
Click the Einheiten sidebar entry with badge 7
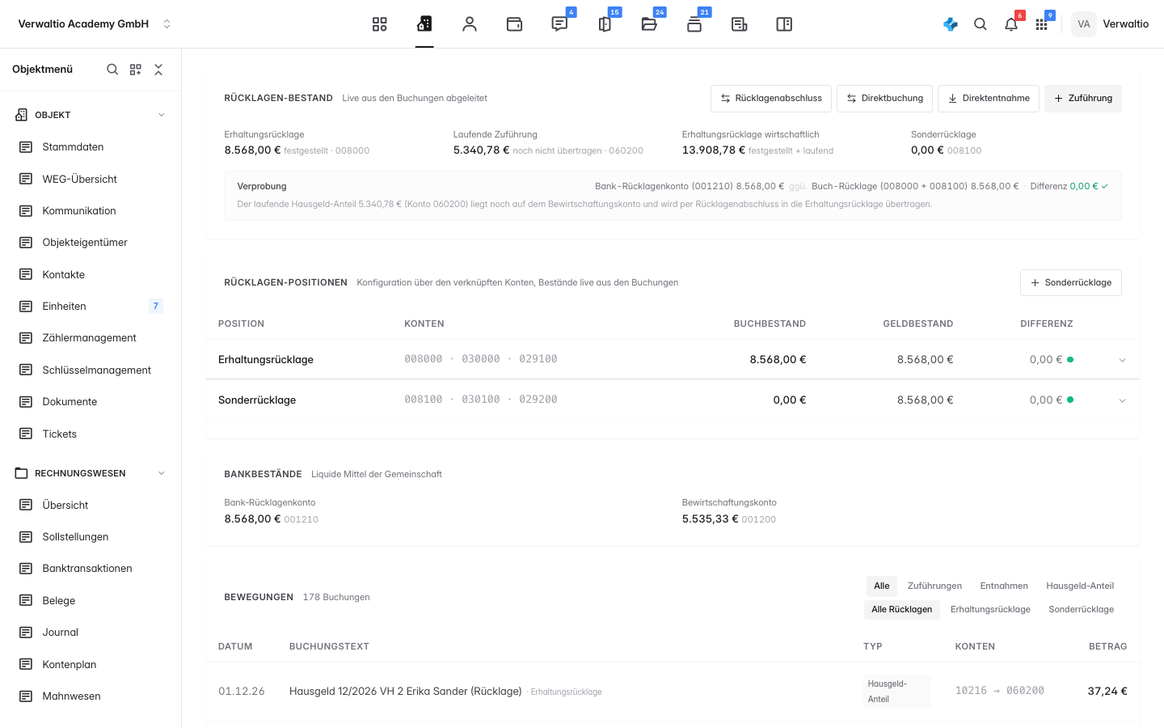point(91,306)
